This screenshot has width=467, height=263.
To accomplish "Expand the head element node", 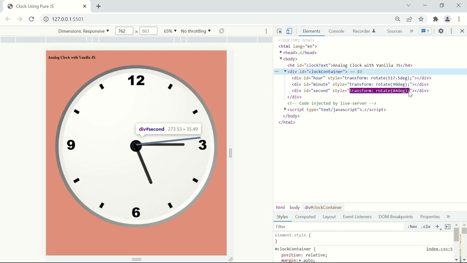I will coord(281,52).
